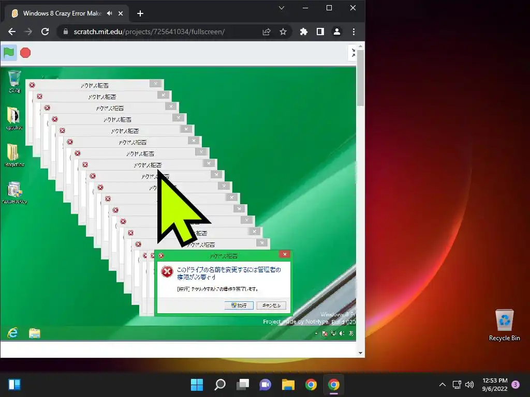Click the Chrome page vertical scrollbar
530x397 pixels.
(360, 78)
